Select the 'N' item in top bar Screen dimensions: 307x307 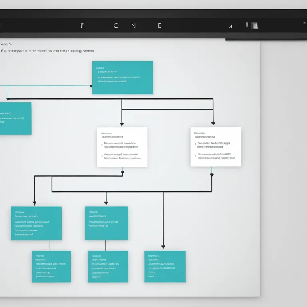133,26
